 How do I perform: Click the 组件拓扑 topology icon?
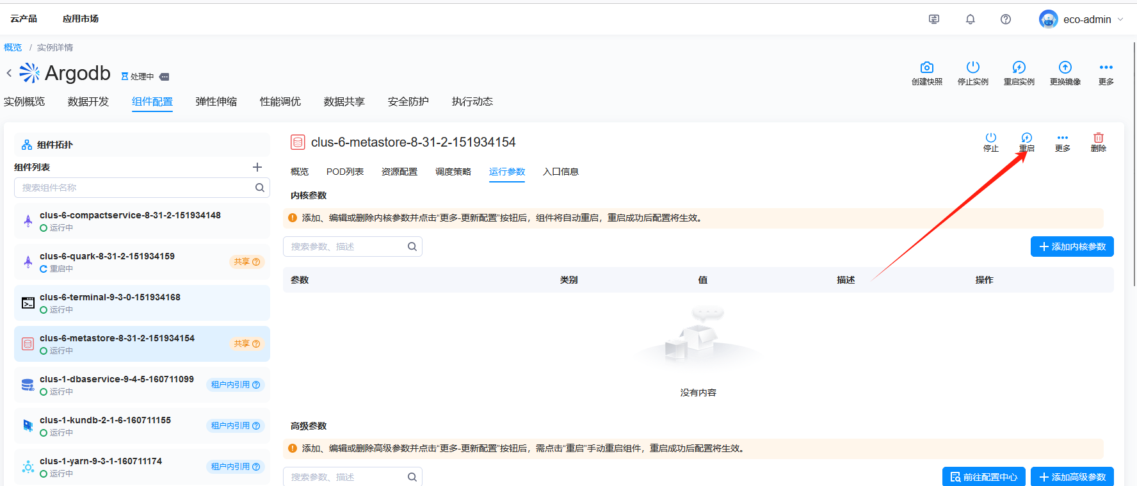pos(27,145)
